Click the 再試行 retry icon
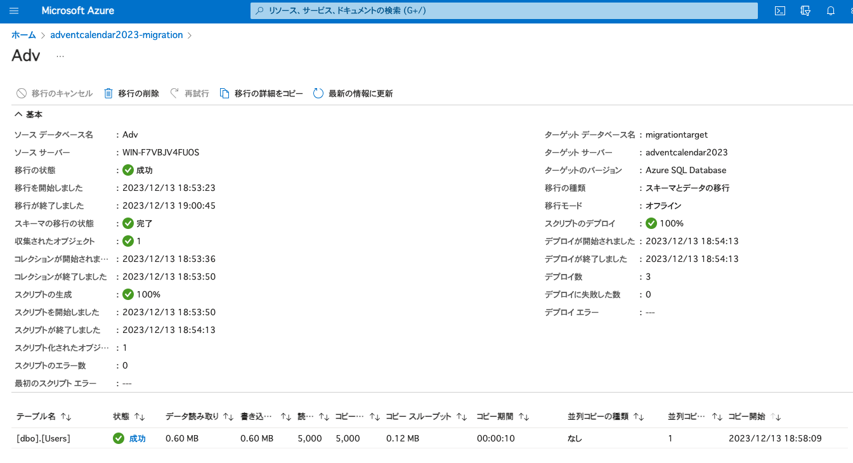 (173, 93)
